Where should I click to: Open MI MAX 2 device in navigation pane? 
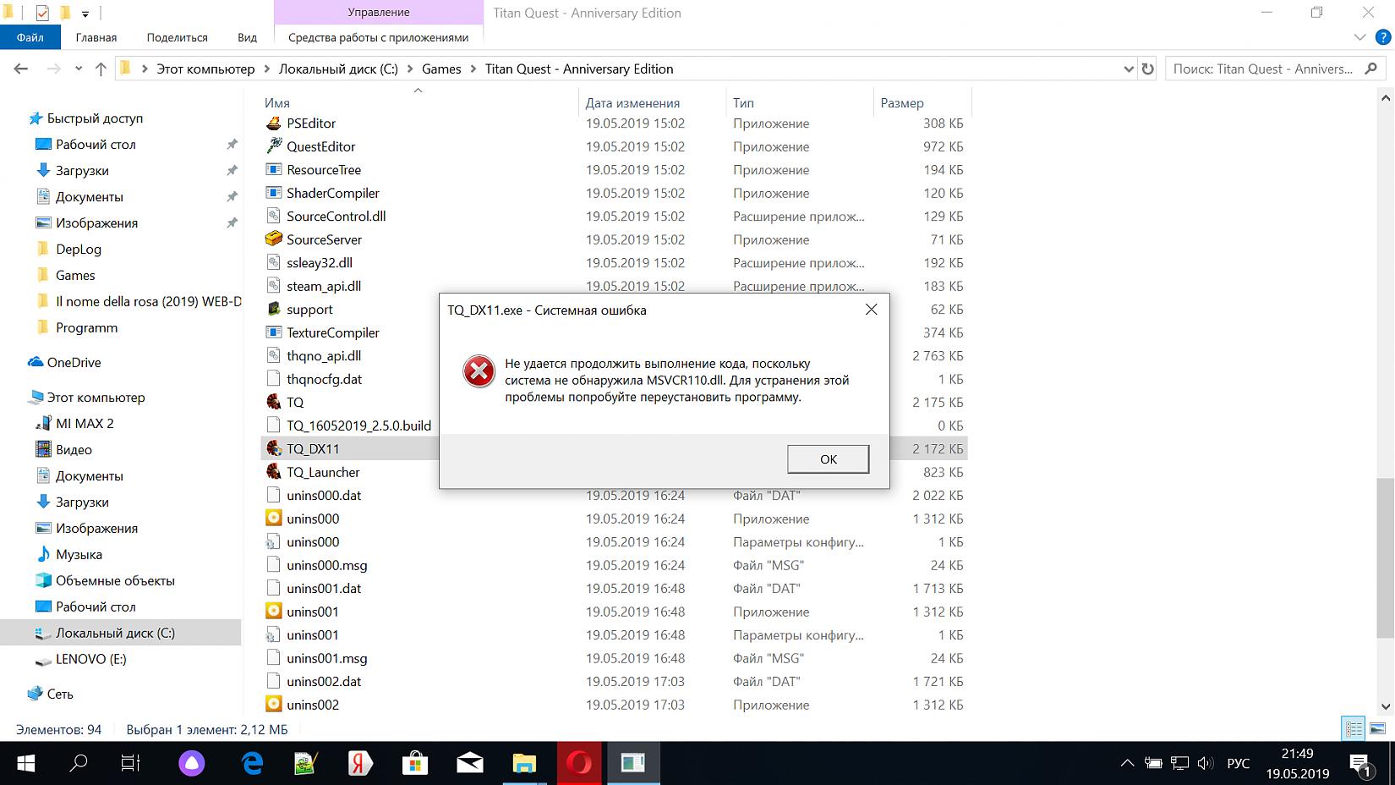click(85, 423)
